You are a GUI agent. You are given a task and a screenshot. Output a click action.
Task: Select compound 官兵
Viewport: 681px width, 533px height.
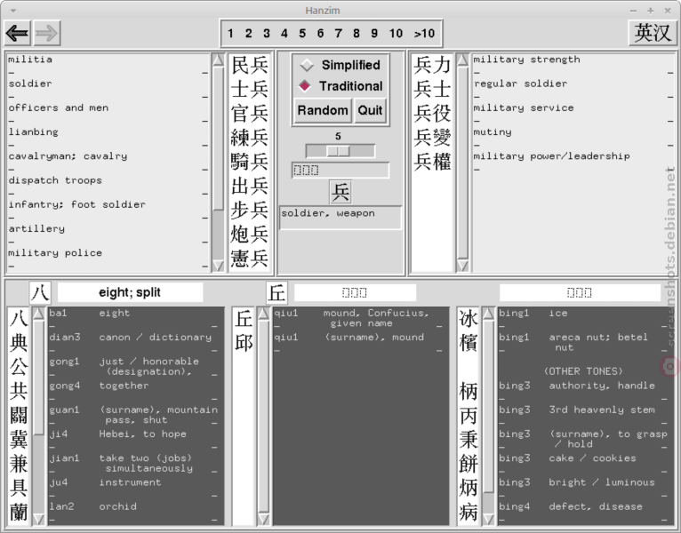250,114
